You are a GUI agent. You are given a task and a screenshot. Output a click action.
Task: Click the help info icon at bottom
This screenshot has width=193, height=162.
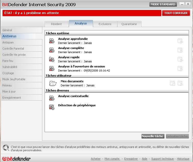point(6,148)
